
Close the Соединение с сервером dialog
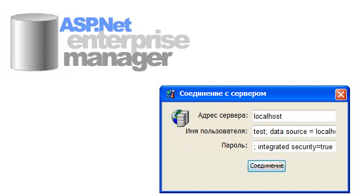[341, 95]
